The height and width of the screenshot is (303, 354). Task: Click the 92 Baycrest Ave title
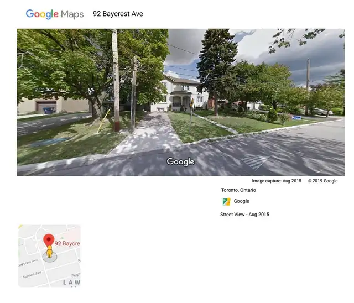118,14
